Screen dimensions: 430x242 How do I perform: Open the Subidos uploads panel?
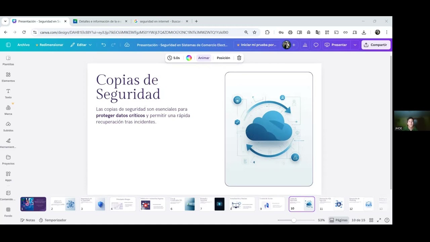(8, 127)
